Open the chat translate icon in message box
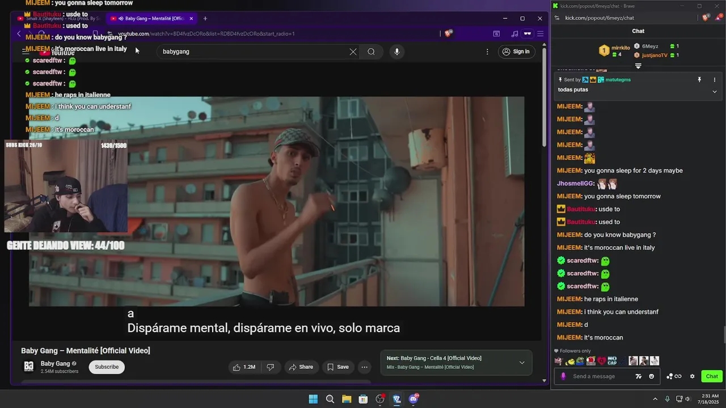726x408 pixels. [639, 376]
